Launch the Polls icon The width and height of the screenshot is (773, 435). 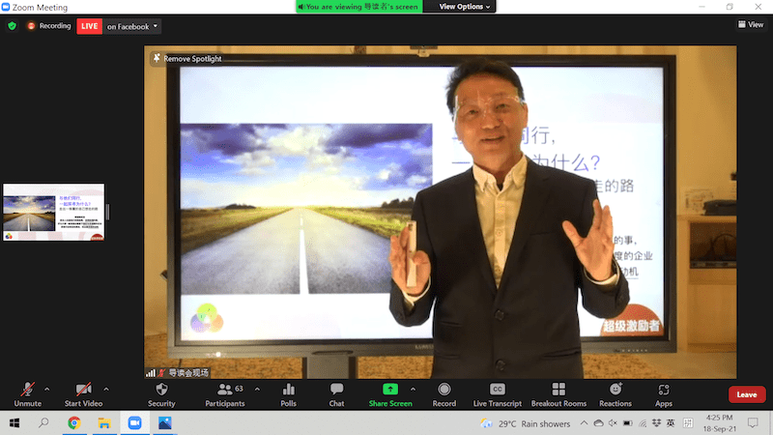tap(288, 393)
